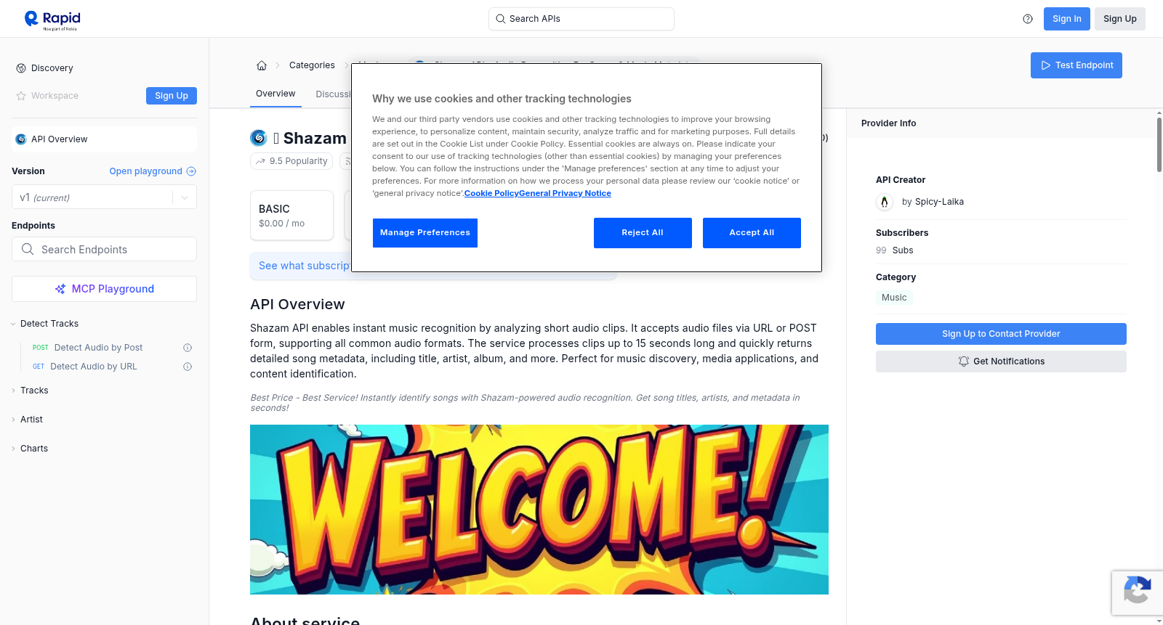
Task: Select Detect Audio by Post endpoint
Action: (x=98, y=348)
